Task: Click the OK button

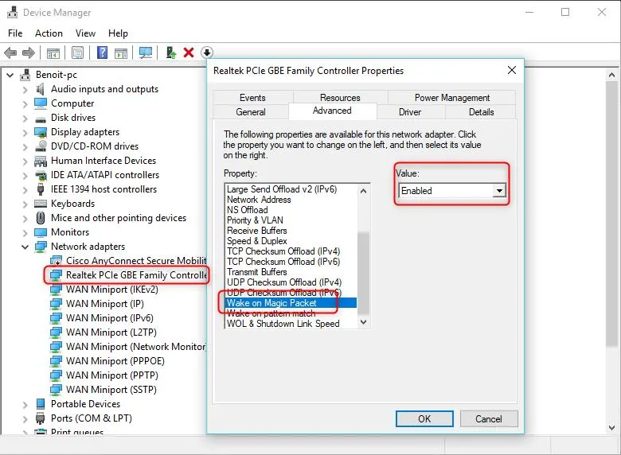Action: click(x=424, y=418)
